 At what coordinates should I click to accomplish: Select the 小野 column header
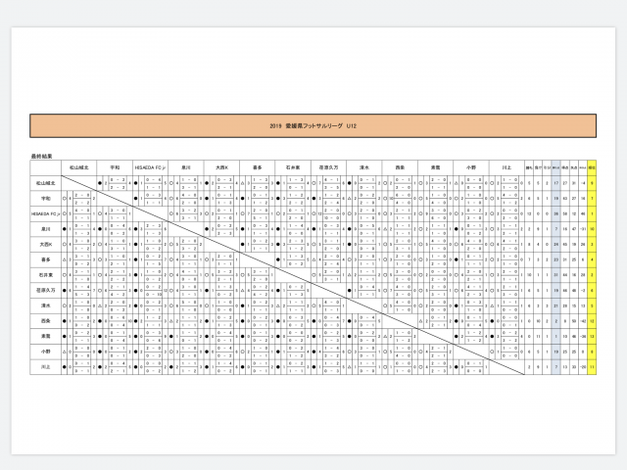(470, 167)
